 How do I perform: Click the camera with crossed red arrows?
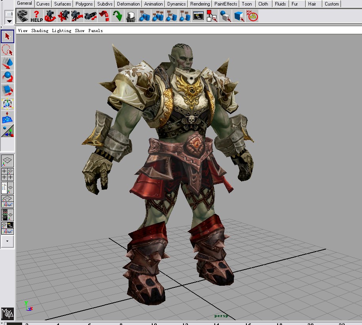(63, 16)
